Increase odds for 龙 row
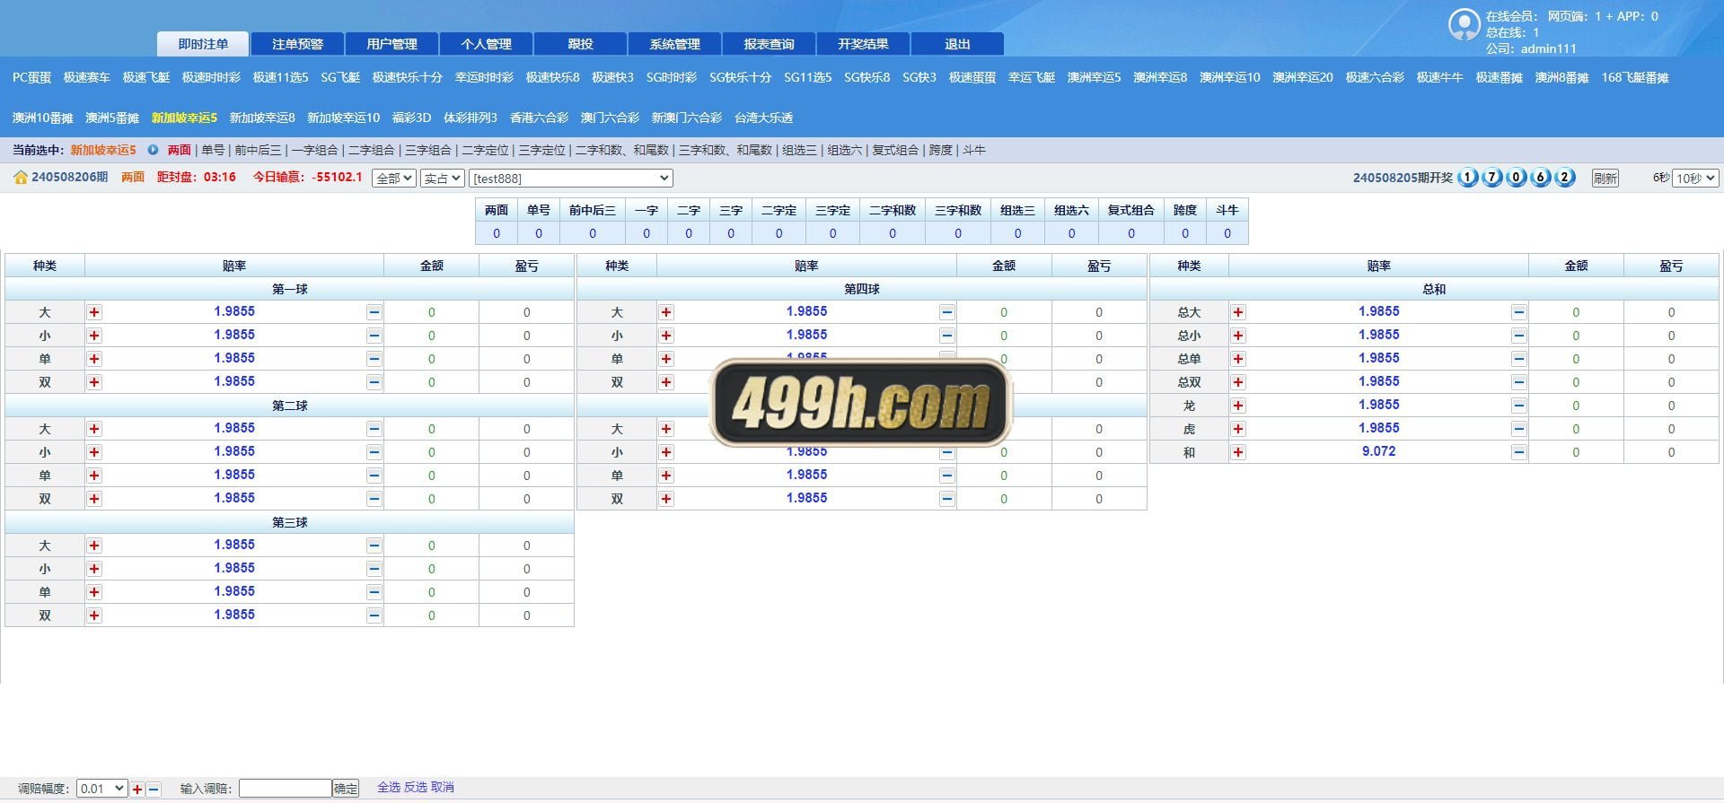Image resolution: width=1724 pixels, height=803 pixels. pyautogui.click(x=1238, y=406)
